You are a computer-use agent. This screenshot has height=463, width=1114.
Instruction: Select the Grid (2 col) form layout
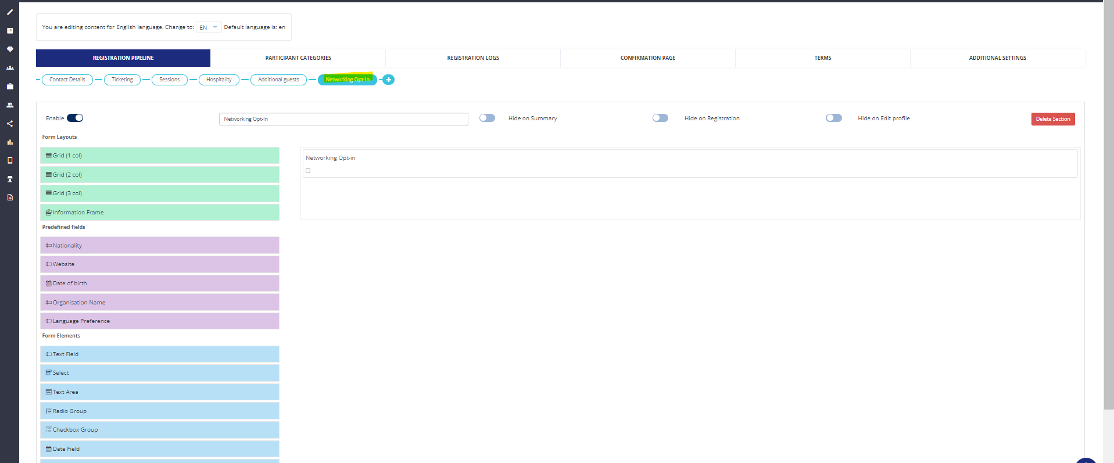point(160,175)
